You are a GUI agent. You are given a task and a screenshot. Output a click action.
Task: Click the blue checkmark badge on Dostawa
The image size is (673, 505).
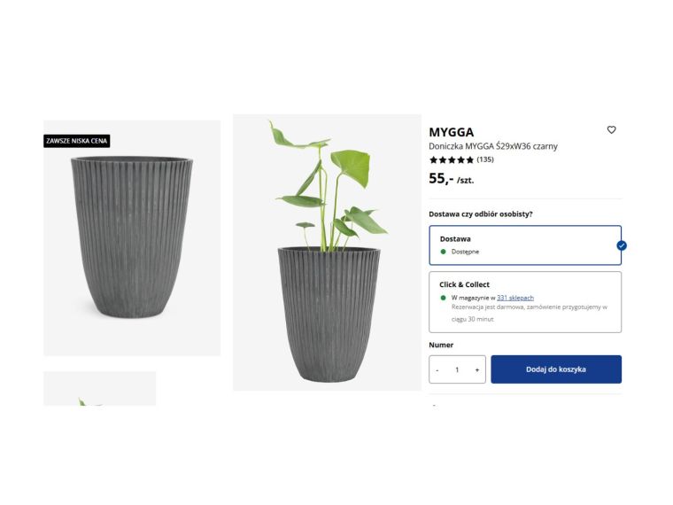click(x=622, y=245)
